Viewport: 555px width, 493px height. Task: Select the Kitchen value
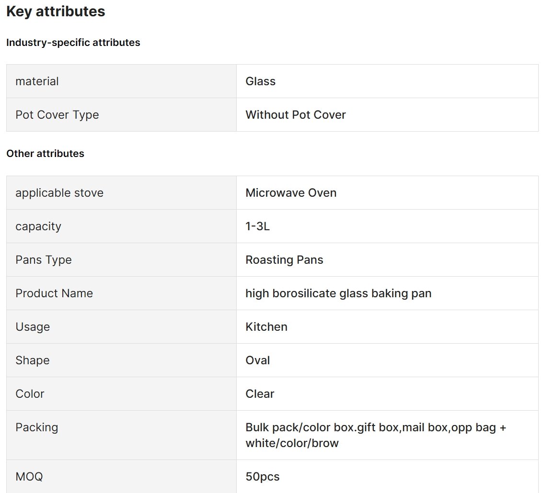coord(266,327)
